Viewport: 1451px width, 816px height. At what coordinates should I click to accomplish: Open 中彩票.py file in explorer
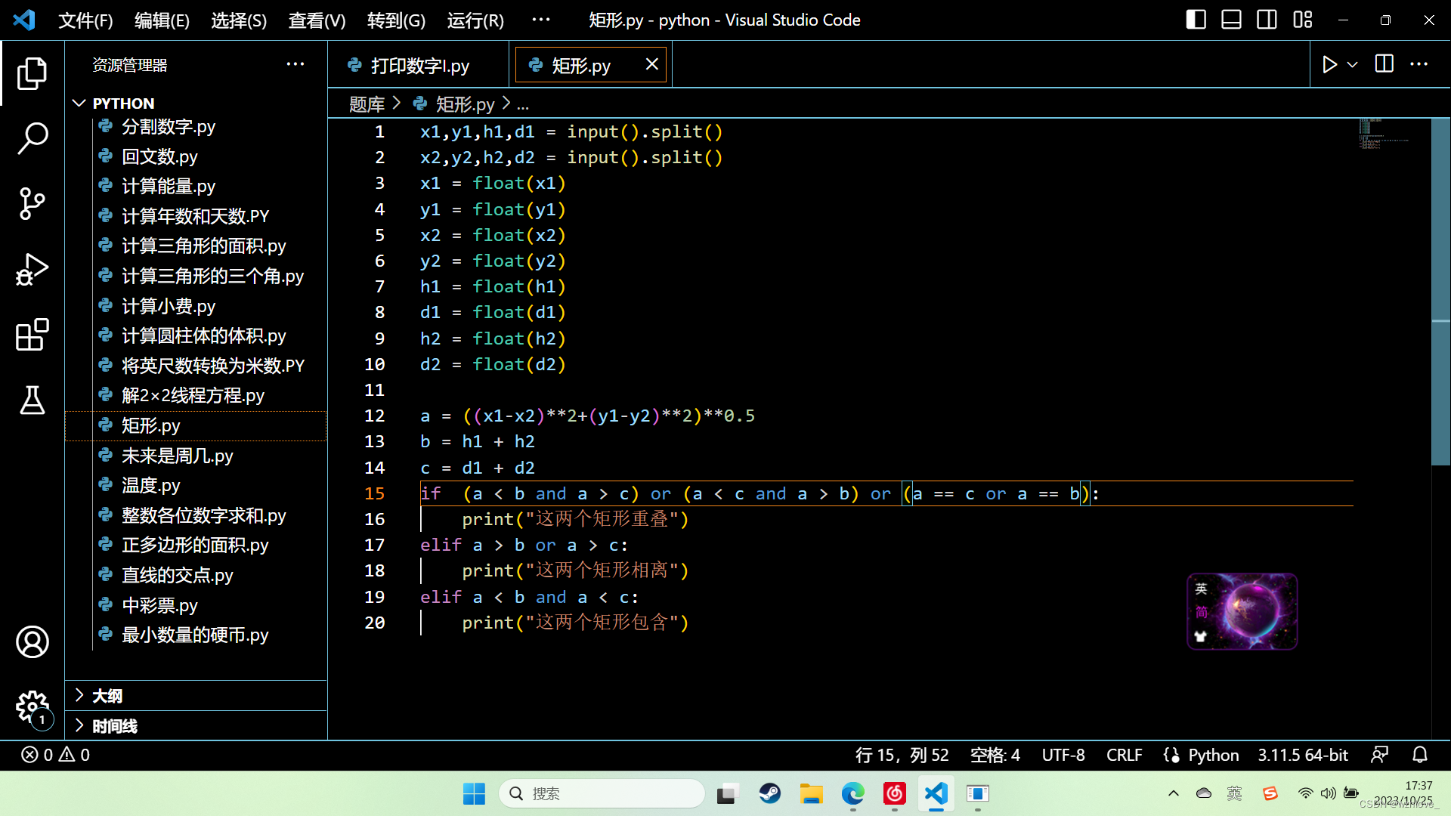click(x=159, y=605)
